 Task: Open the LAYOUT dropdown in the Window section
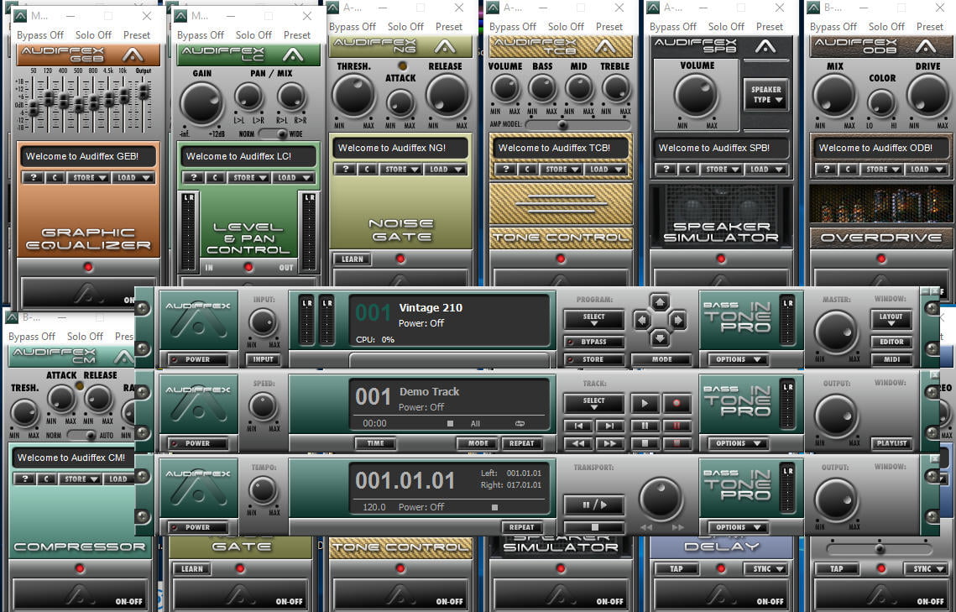coord(891,318)
